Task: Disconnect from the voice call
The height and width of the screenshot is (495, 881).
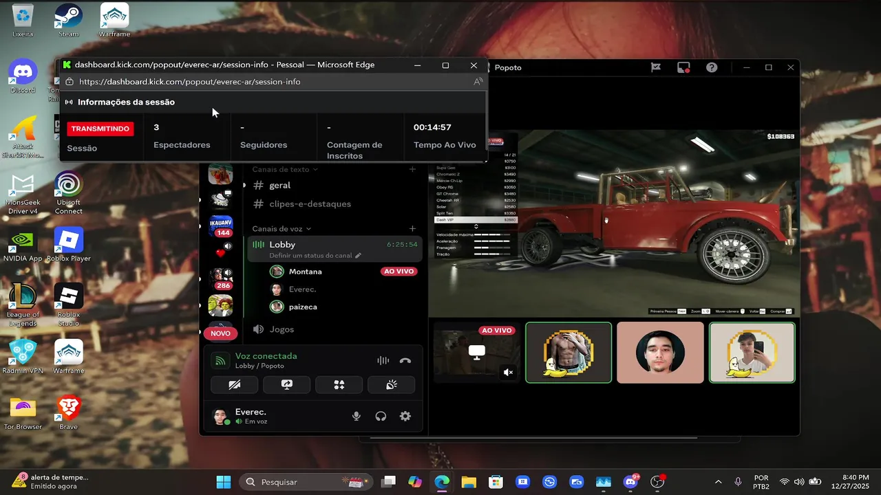Action: click(x=405, y=361)
